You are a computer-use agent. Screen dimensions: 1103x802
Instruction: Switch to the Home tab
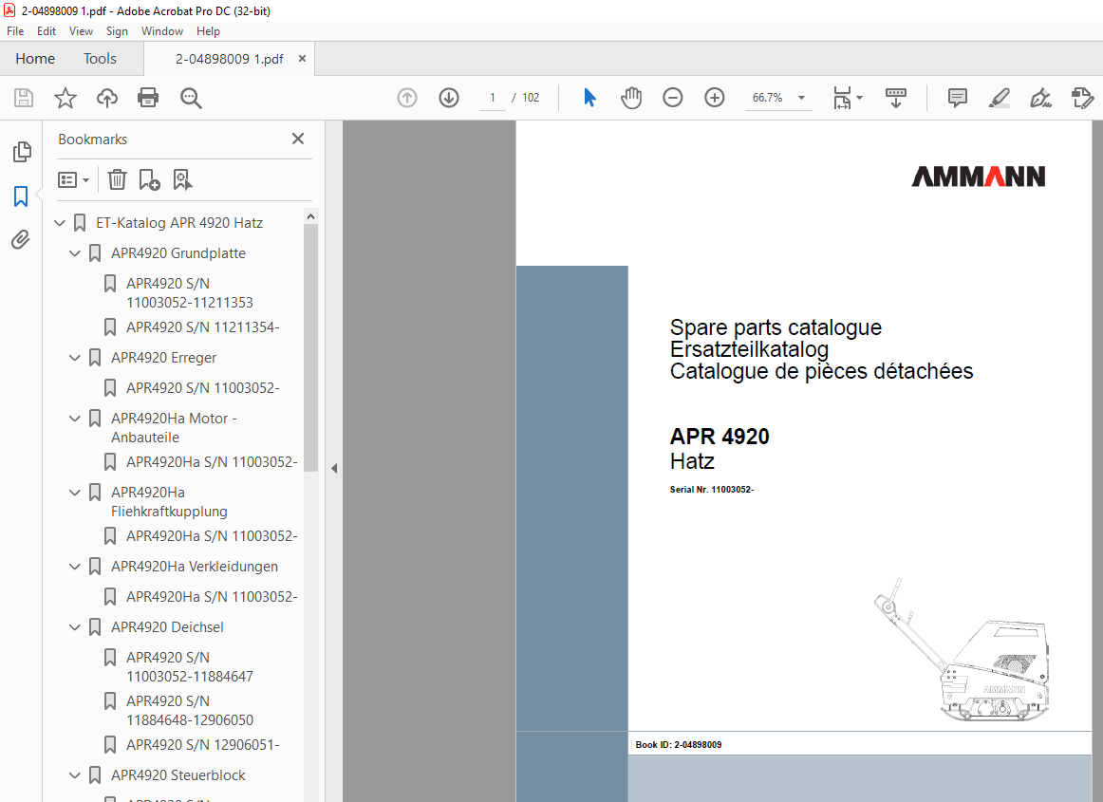tap(35, 59)
